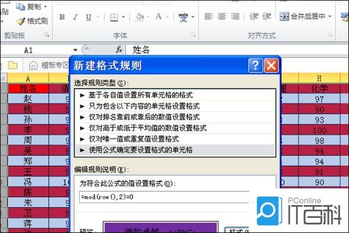Close the 新建格式规则 dialog
Viewport: 349px width, 233px height.
(x=271, y=65)
